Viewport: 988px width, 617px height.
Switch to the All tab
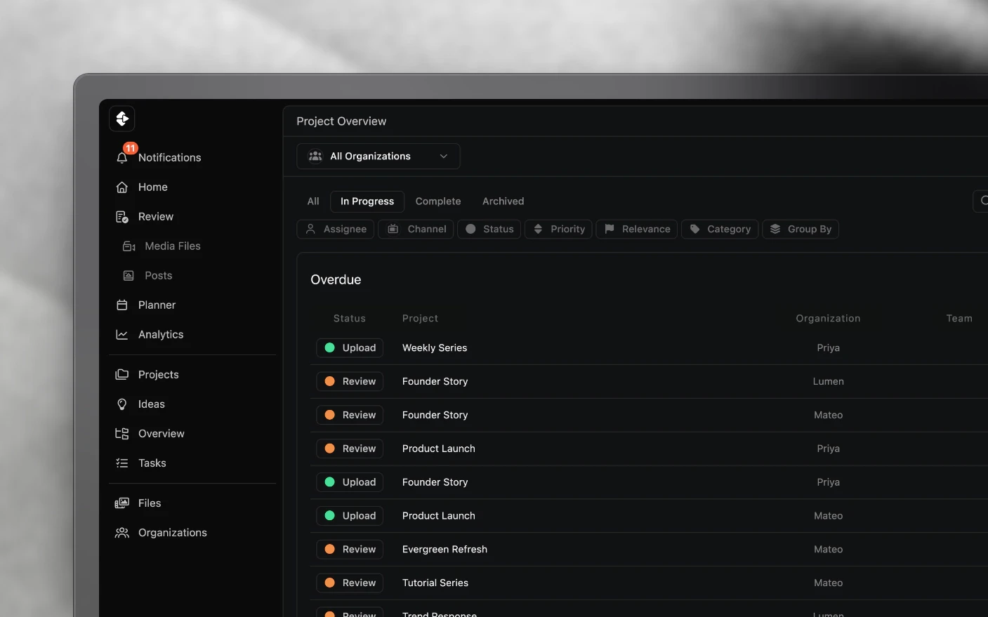[313, 201]
